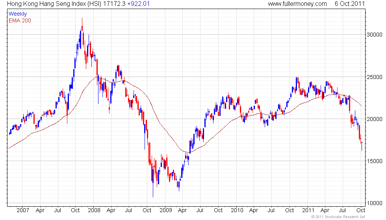Click the 2007 year label on time axis
Image resolution: width=386 pixels, height=220 pixels.
[x=23, y=210]
